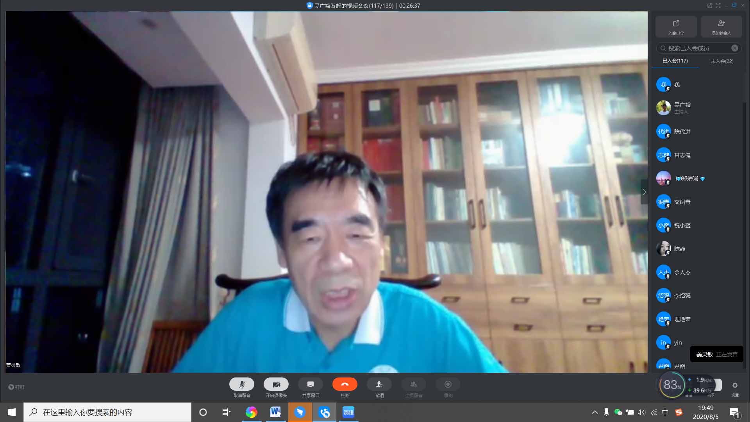The image size is (750, 422).
Task: Open the volume control in the system tray
Action: pos(641,412)
